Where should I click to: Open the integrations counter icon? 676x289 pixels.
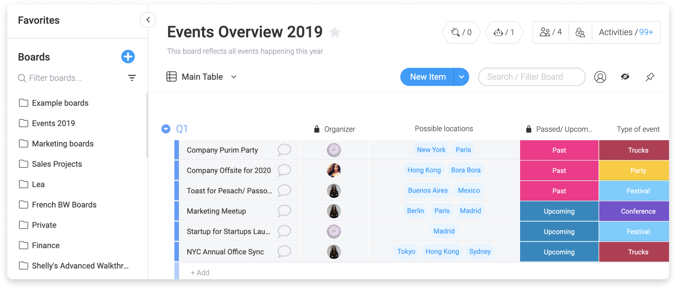461,32
